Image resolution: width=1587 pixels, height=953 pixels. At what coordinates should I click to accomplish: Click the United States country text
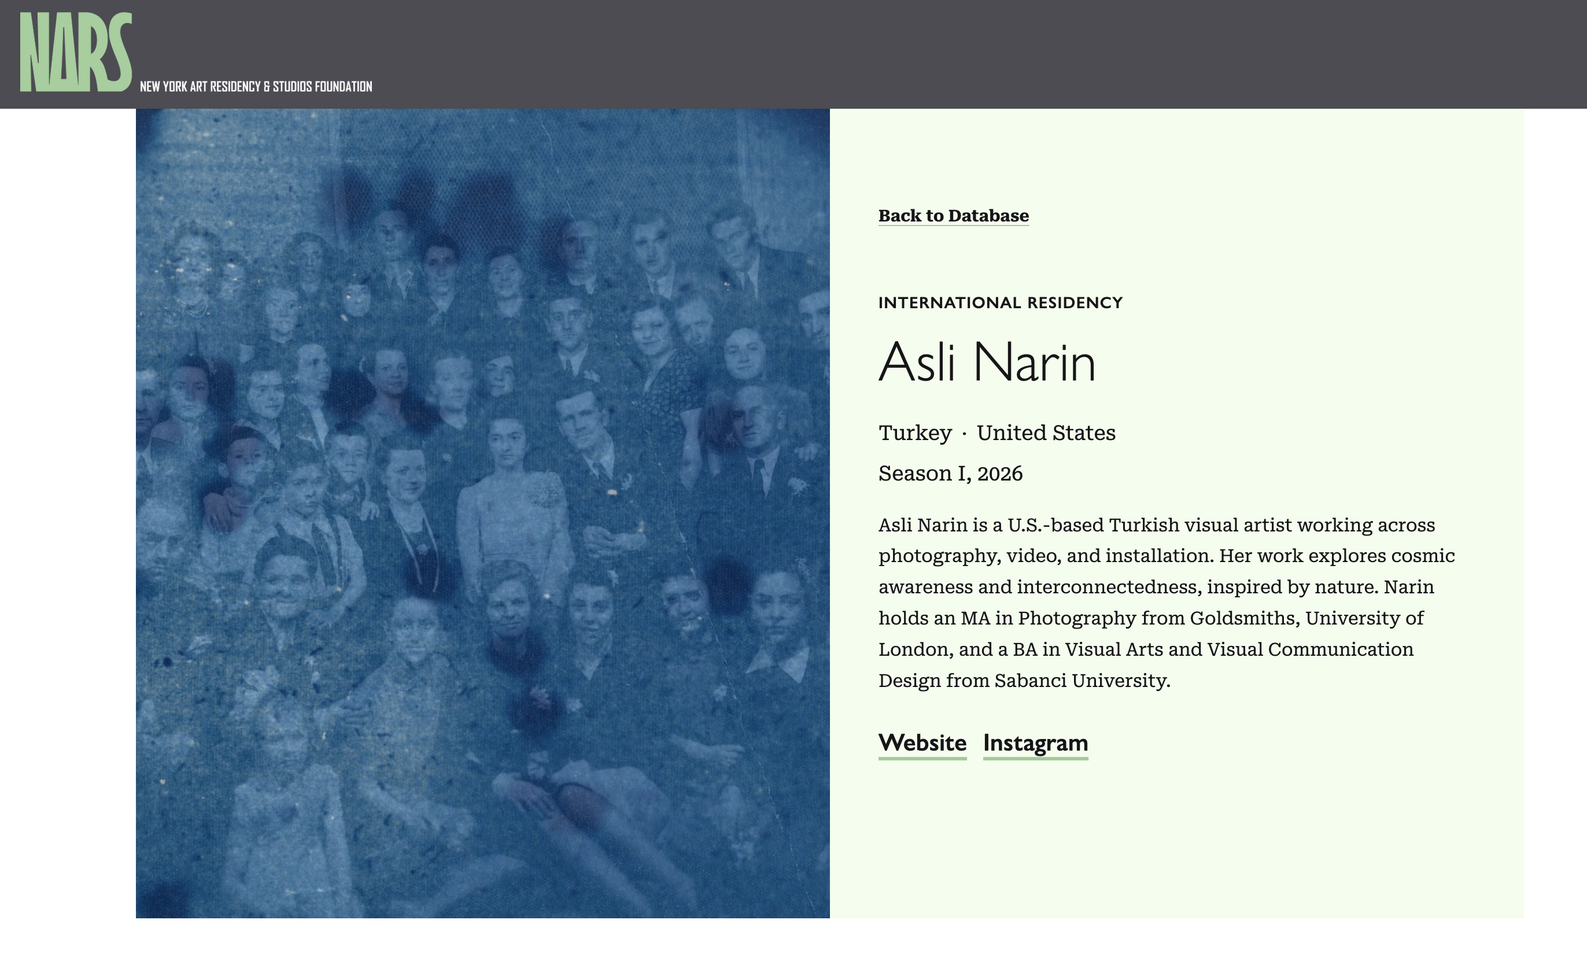1046,433
